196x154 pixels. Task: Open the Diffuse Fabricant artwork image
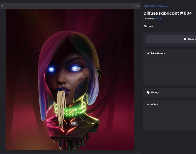70,79
